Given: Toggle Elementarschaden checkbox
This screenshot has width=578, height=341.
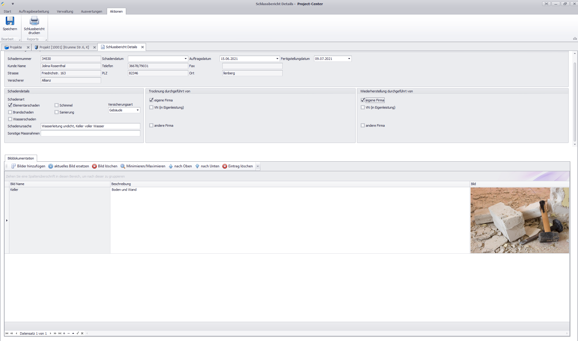Looking at the screenshot, I should coord(10,105).
